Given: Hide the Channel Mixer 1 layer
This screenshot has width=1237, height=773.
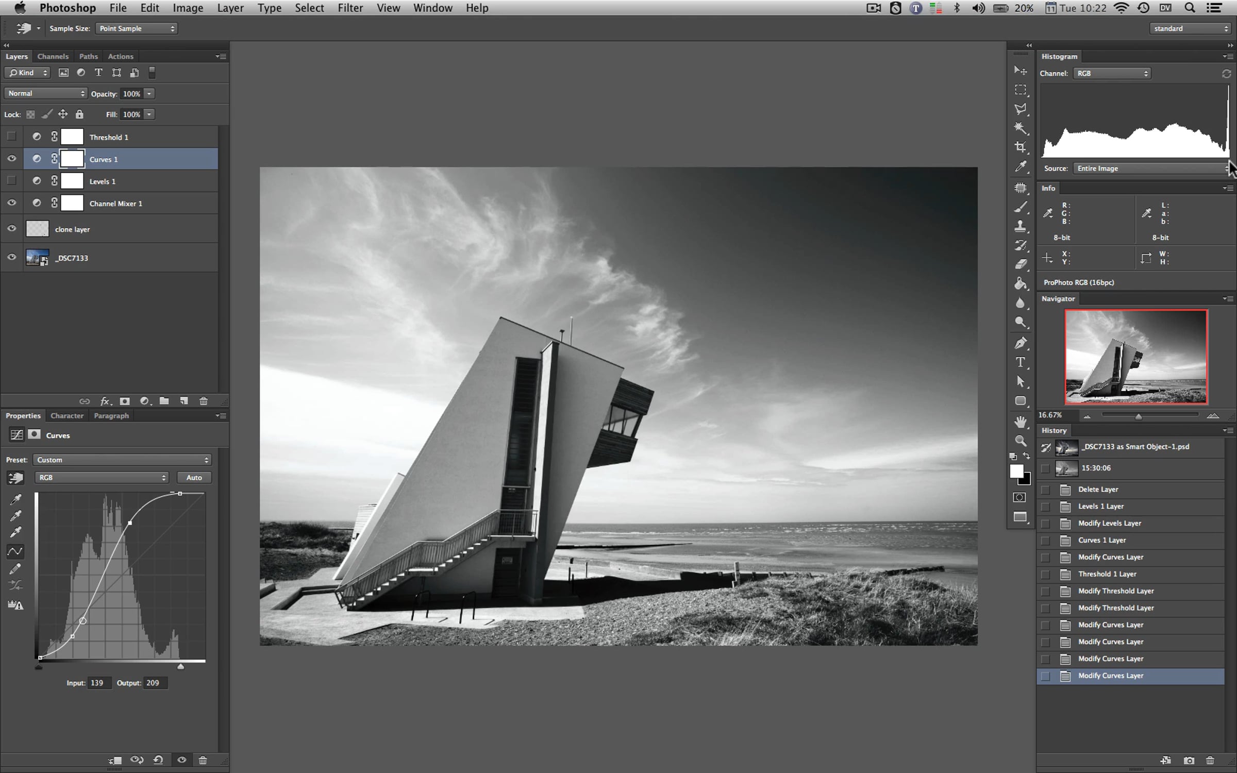Looking at the screenshot, I should [11, 203].
